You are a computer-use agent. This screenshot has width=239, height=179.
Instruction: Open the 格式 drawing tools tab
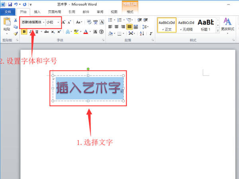pyautogui.click(x=130, y=12)
